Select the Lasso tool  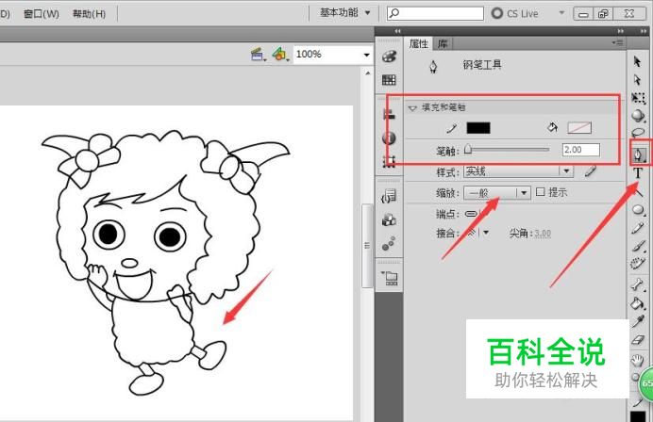tap(638, 133)
